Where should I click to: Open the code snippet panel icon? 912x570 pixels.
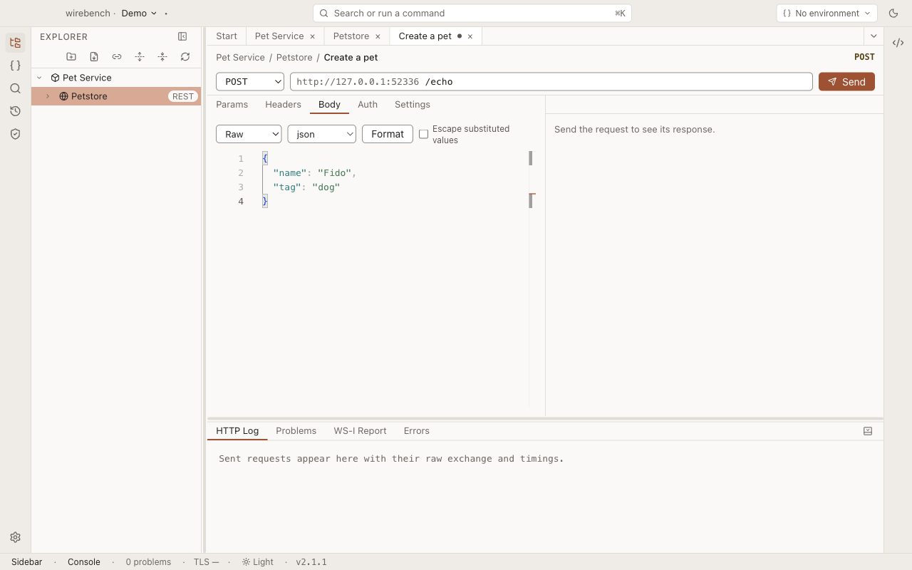click(x=898, y=43)
